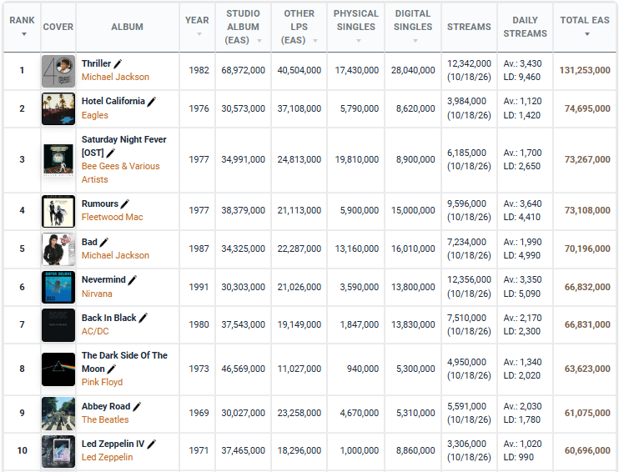Open the Rumours album link
The image size is (619, 472).
100,204
